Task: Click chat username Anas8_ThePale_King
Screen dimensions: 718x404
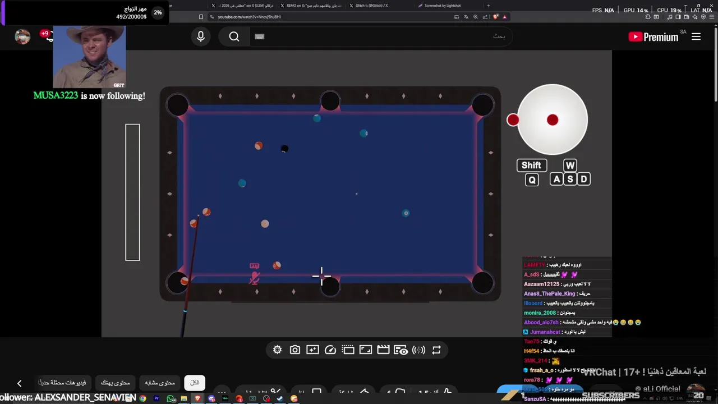Action: point(550,293)
